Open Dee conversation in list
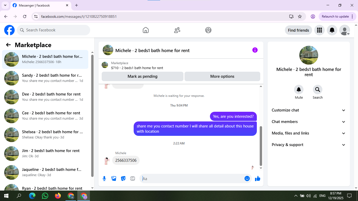Viewport: 358px width, 201px height. coord(45,97)
